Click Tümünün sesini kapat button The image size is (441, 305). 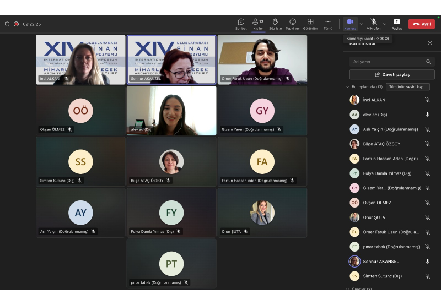(x=407, y=87)
